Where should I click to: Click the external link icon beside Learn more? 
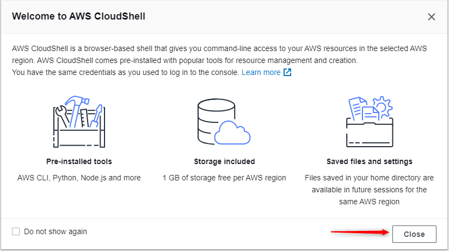click(x=287, y=72)
